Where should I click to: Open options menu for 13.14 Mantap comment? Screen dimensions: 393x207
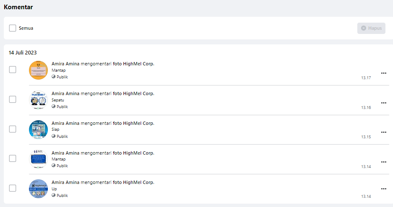coord(383,162)
